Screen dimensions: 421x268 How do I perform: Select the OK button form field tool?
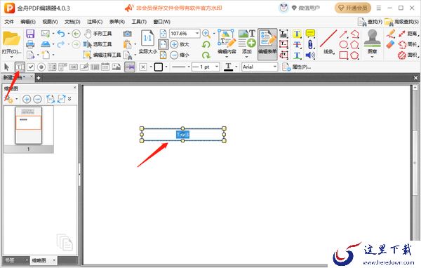tap(73, 67)
